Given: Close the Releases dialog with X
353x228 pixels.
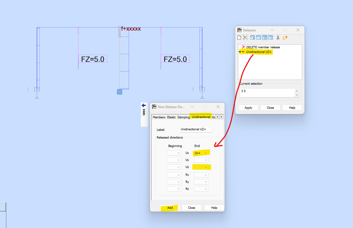Looking at the screenshot, I should coord(298,30).
